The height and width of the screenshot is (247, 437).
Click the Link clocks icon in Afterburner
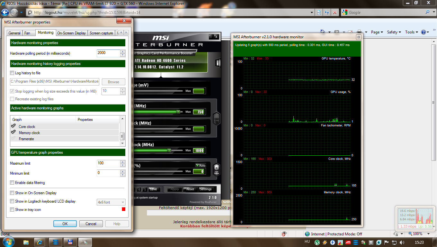pos(217,119)
